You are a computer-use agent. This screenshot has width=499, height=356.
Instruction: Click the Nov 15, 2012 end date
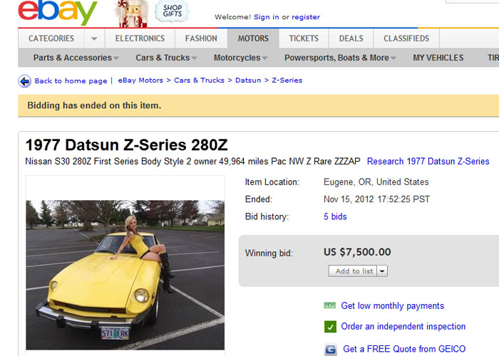point(377,199)
